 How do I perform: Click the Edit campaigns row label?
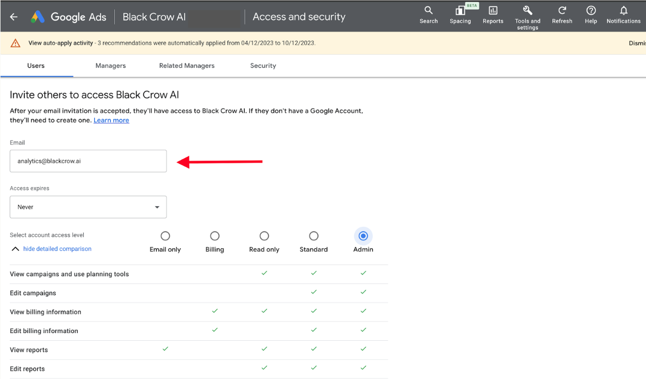(33, 293)
